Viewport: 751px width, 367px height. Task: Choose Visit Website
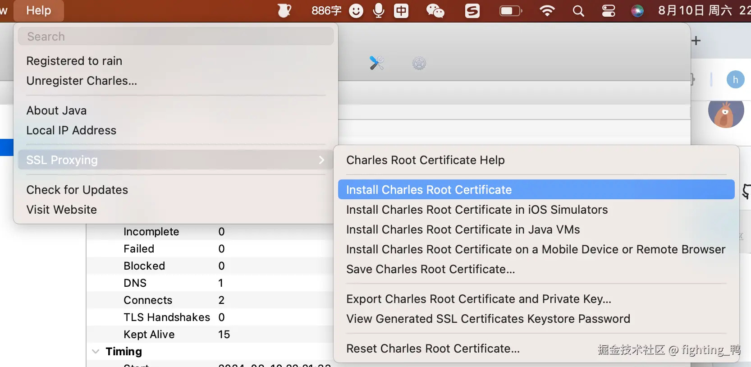(176, 210)
